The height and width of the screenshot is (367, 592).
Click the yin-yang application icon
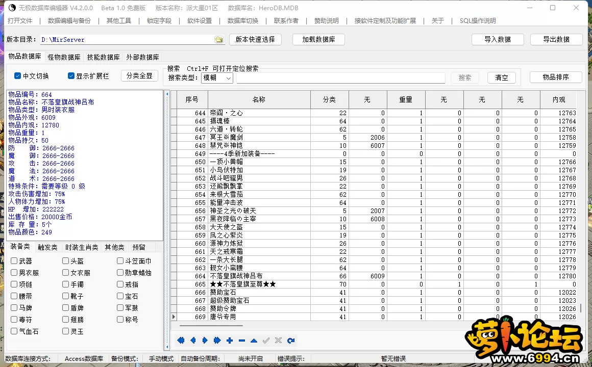[x=12, y=8]
